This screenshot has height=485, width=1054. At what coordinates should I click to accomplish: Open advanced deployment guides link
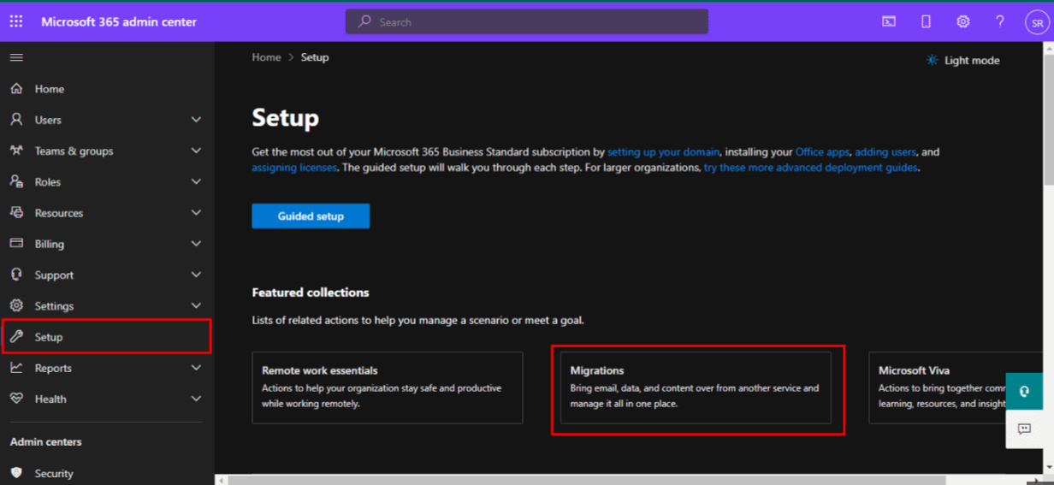811,168
